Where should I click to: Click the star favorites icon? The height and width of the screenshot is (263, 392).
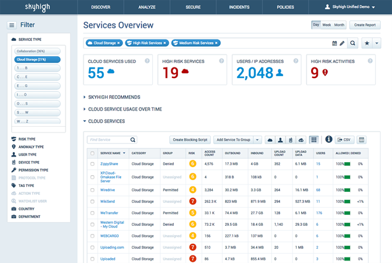click(x=369, y=43)
